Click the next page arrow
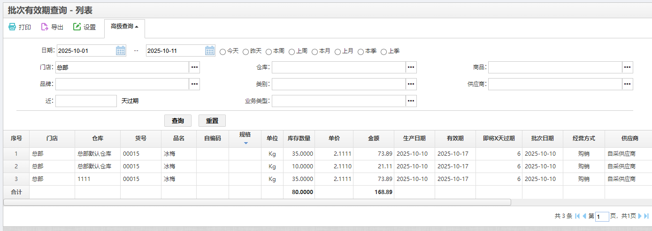This screenshot has width=652, height=231. tap(640, 216)
